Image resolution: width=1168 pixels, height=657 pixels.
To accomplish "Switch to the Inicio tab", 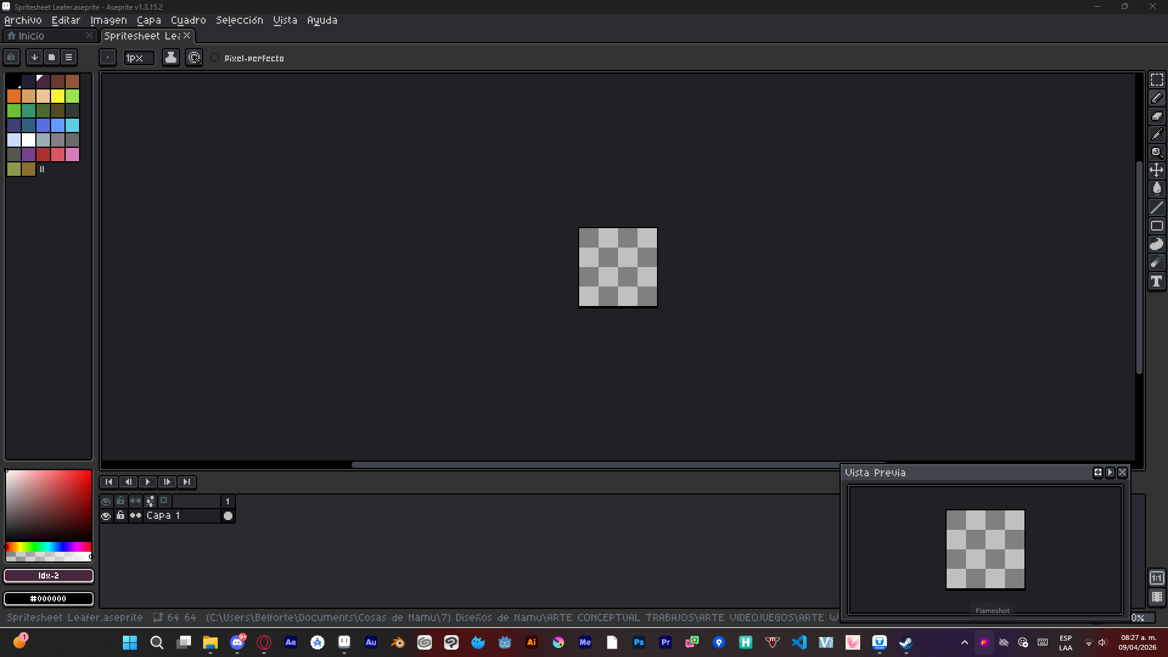I will click(31, 36).
